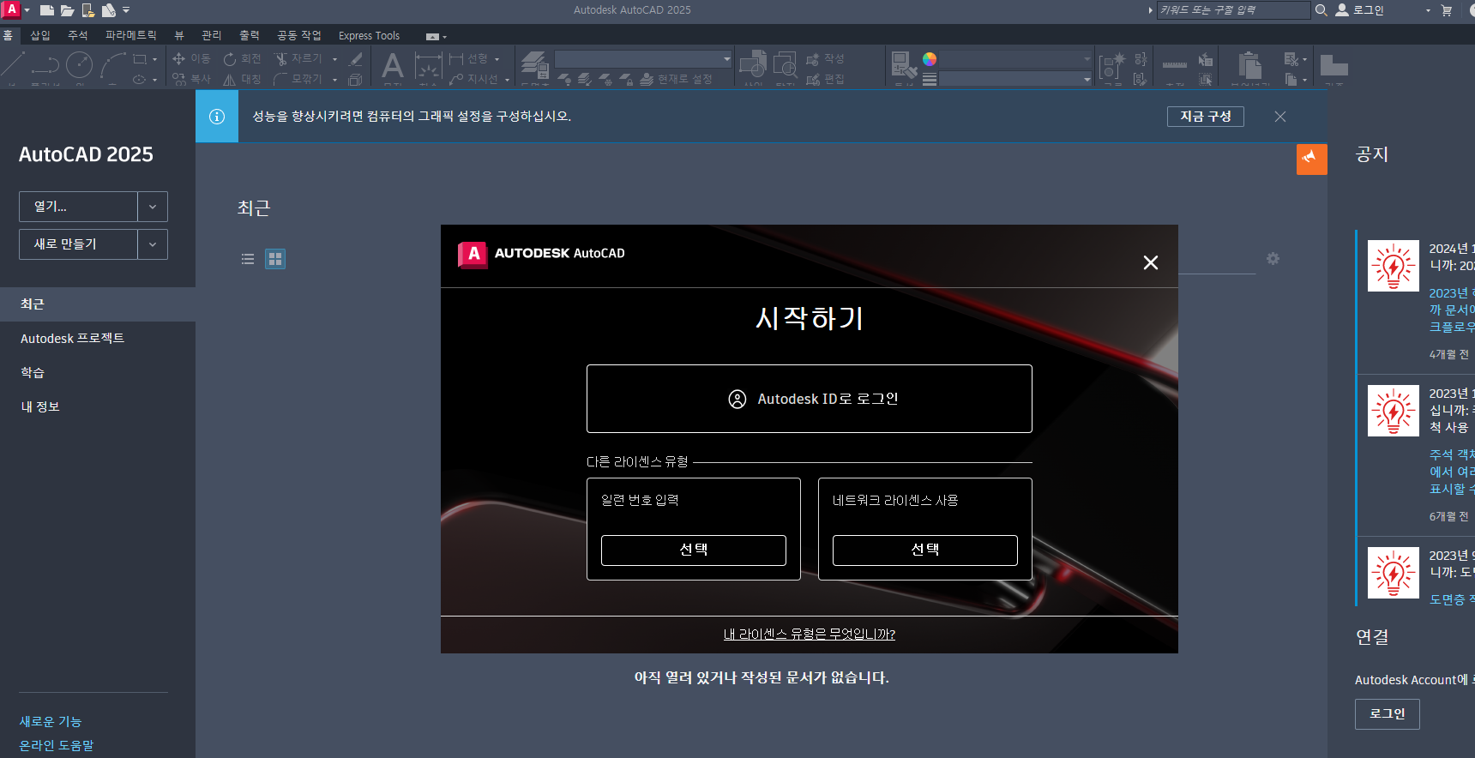This screenshot has height=758, width=1475.
Task: Open the object color combo box
Action: (1016, 59)
